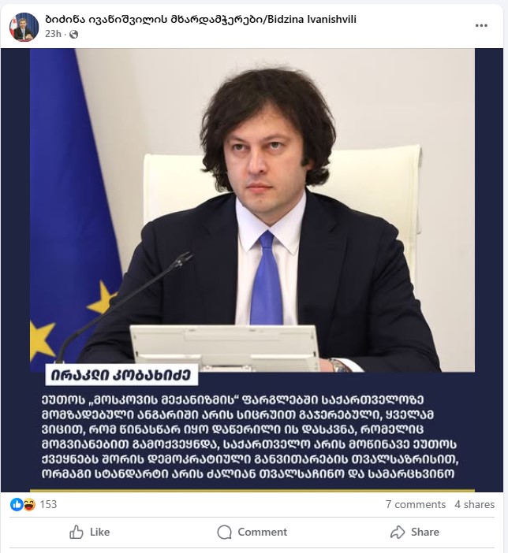Click the blue thumbs-up reaction icon
This screenshot has height=553, width=508.
[17, 505]
